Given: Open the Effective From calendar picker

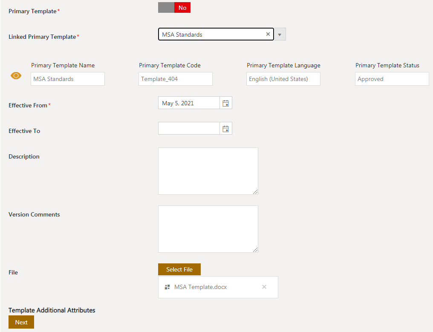Looking at the screenshot, I should point(226,103).
